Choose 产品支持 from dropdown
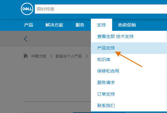The width and height of the screenshot is (167, 113). click(x=129, y=48)
